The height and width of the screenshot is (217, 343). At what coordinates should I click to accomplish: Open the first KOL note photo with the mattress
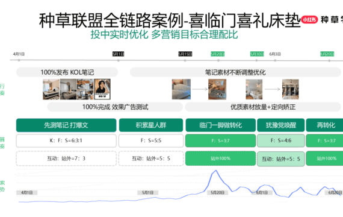[x=51, y=89]
